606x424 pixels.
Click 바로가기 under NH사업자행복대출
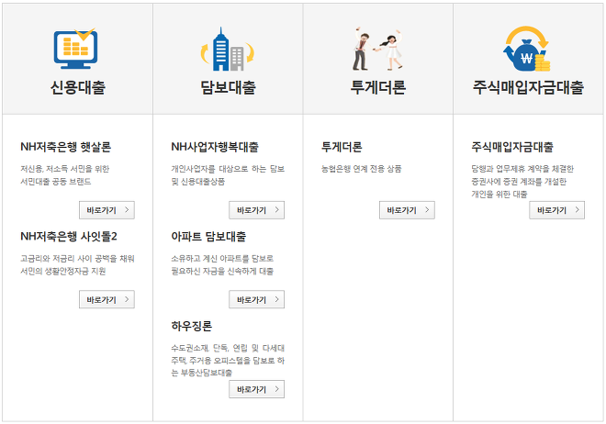tap(256, 210)
